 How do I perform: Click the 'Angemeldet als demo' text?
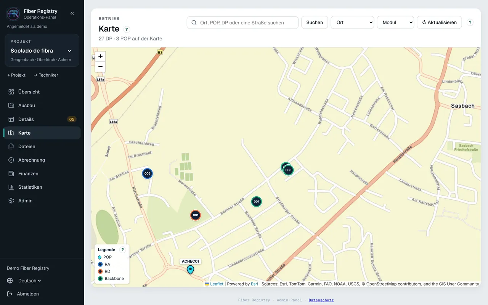[27, 26]
